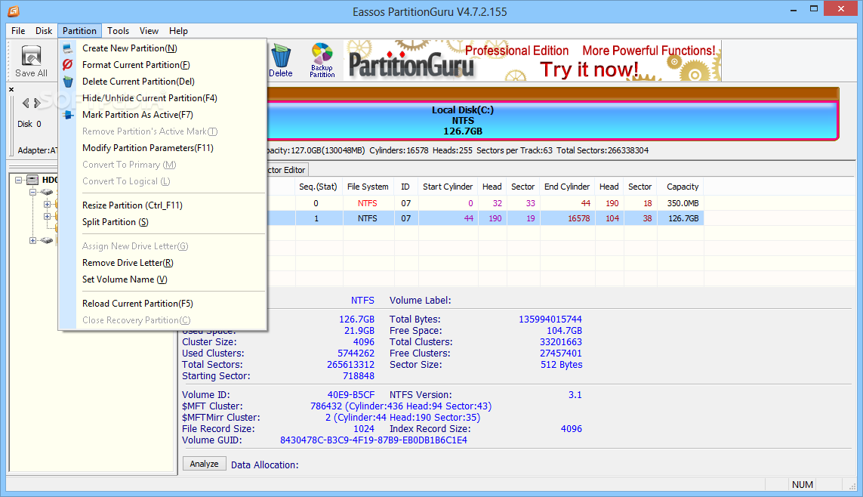Image resolution: width=863 pixels, height=497 pixels.
Task: Go to previous disk with left arrow
Action: [26, 103]
